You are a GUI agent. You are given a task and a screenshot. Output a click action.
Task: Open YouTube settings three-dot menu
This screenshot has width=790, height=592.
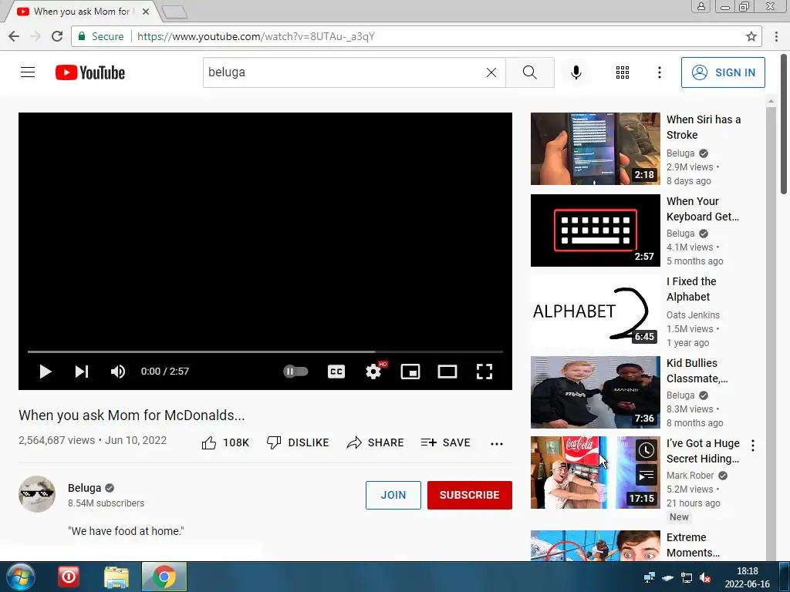(659, 72)
